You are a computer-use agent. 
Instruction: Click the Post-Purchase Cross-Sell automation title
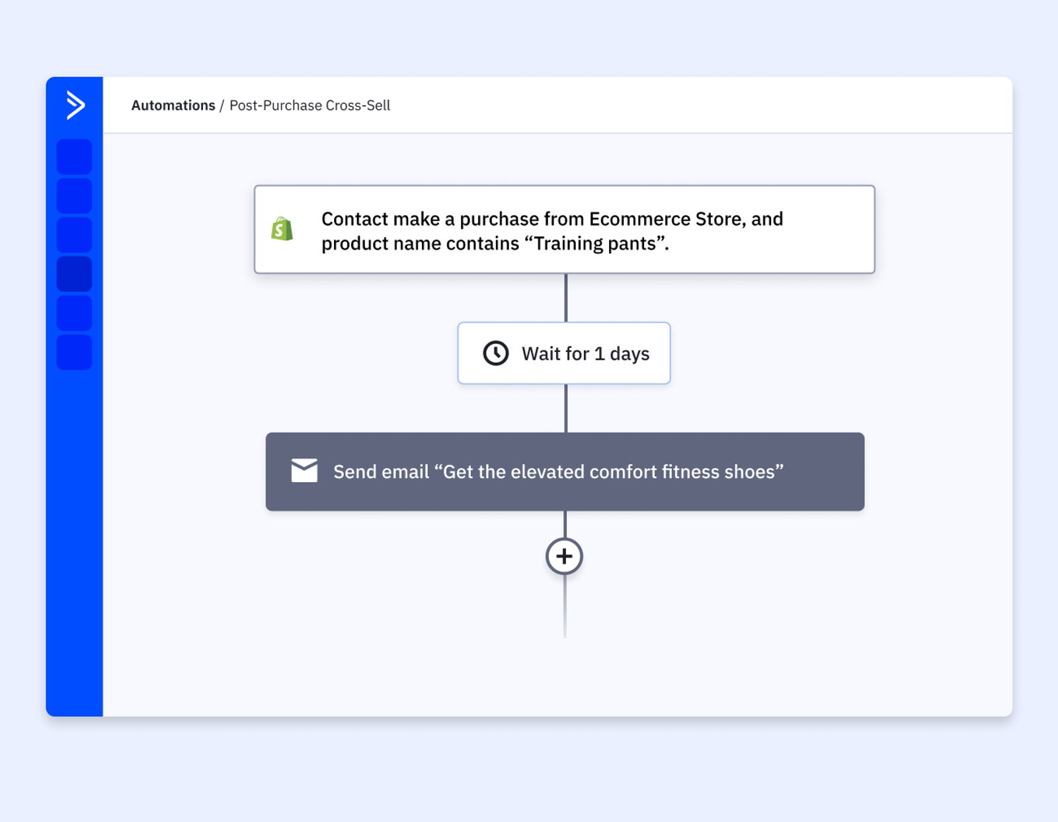[309, 106]
